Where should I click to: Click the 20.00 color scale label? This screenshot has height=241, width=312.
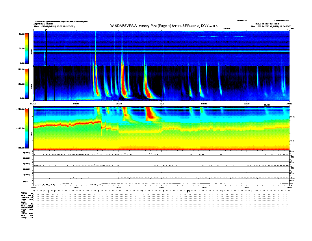click(x=21, y=48)
